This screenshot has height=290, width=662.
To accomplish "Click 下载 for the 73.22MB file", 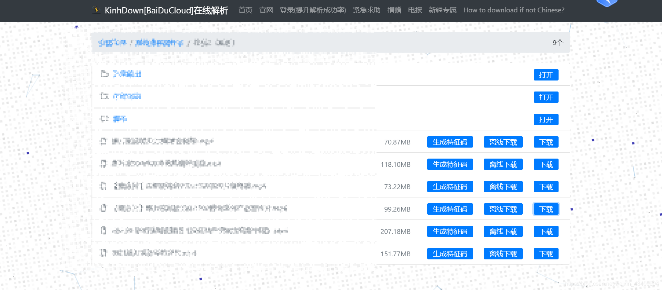I will pyautogui.click(x=546, y=187).
